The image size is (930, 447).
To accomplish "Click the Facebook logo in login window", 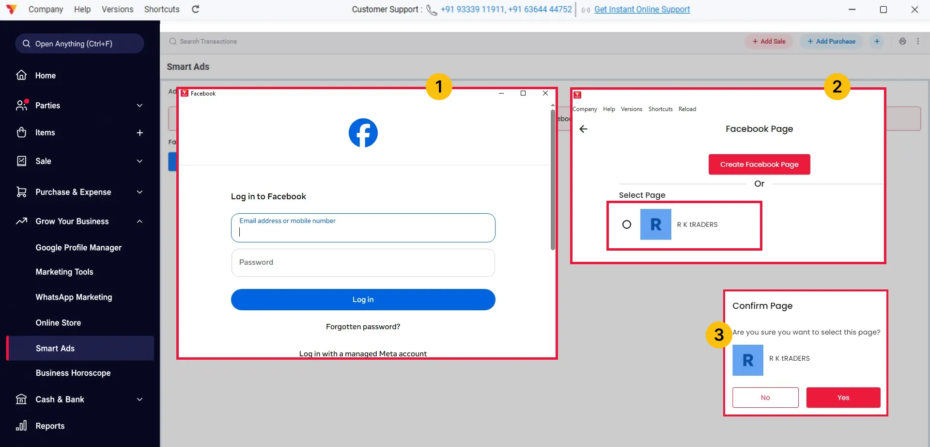I will click(x=363, y=133).
